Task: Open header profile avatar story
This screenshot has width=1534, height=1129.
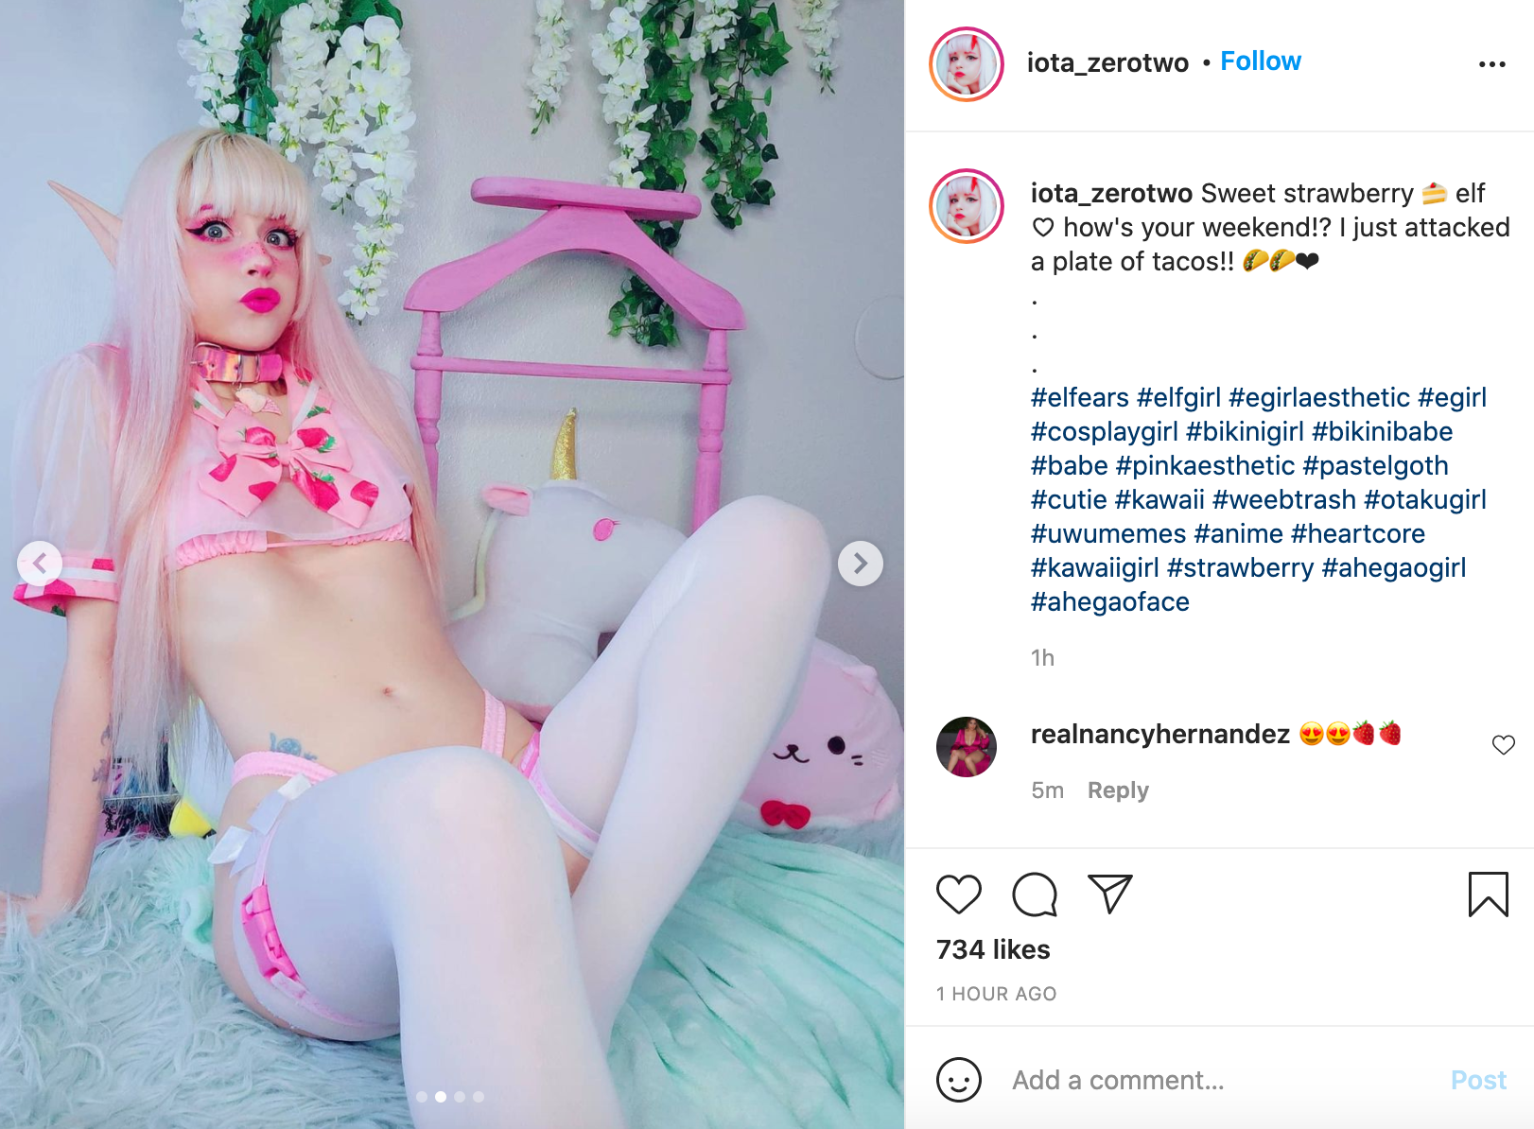Action: click(x=966, y=64)
